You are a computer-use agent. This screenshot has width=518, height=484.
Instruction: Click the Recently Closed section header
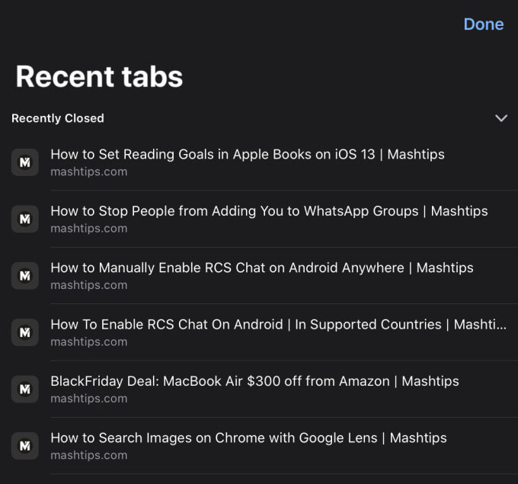tap(58, 118)
